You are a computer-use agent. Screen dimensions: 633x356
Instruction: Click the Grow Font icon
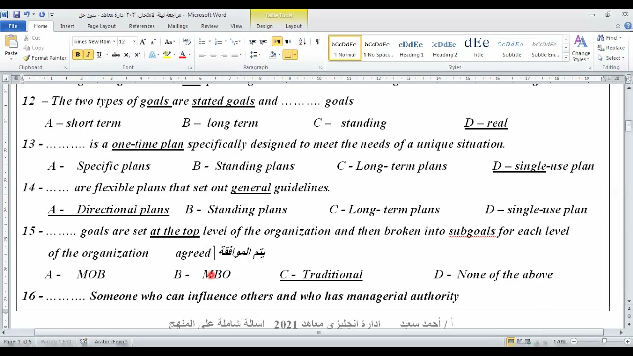coord(143,42)
